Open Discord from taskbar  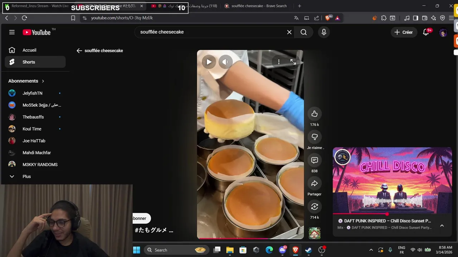pyautogui.click(x=282, y=250)
